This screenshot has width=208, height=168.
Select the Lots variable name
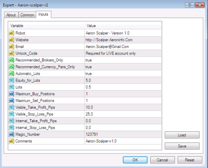pos(19,87)
